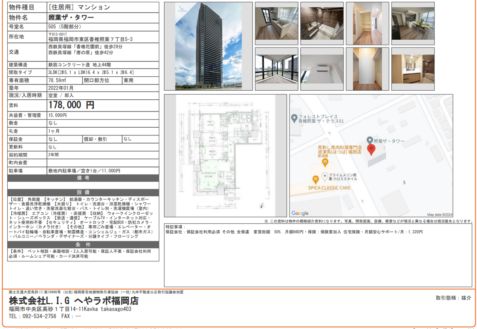Open the bathroom bathtub photo thumbnail
477x329 pixels.
(322, 23)
